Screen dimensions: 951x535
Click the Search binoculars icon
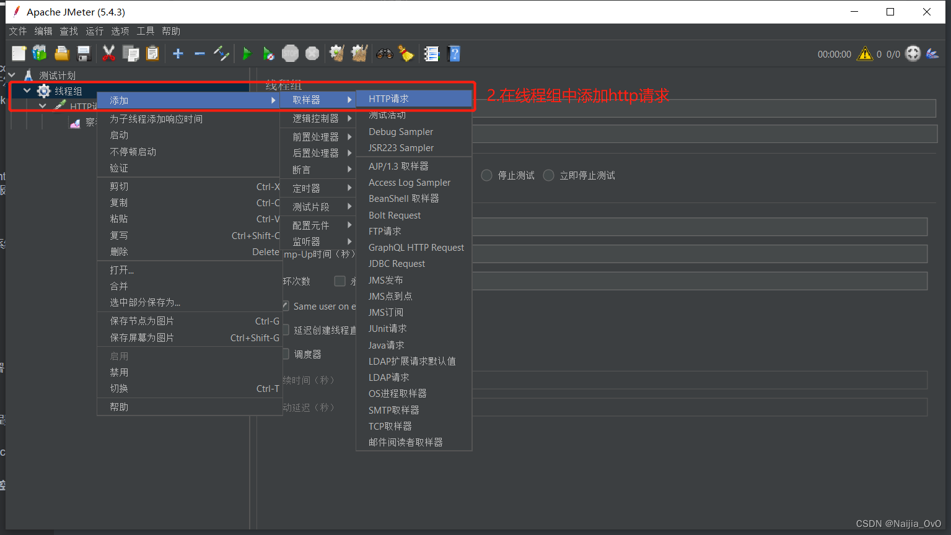(x=385, y=54)
